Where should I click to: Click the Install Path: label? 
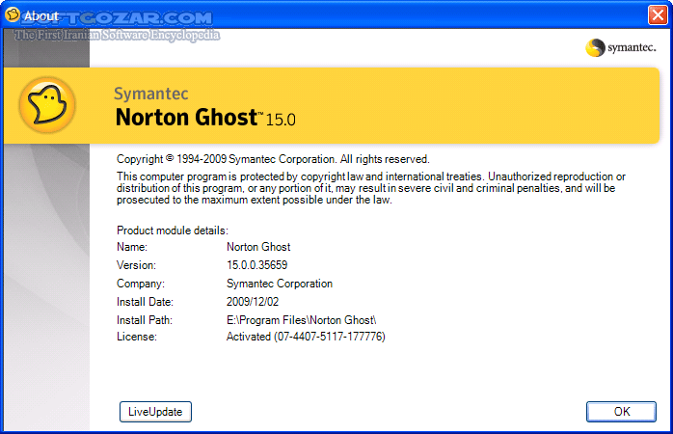tap(145, 320)
